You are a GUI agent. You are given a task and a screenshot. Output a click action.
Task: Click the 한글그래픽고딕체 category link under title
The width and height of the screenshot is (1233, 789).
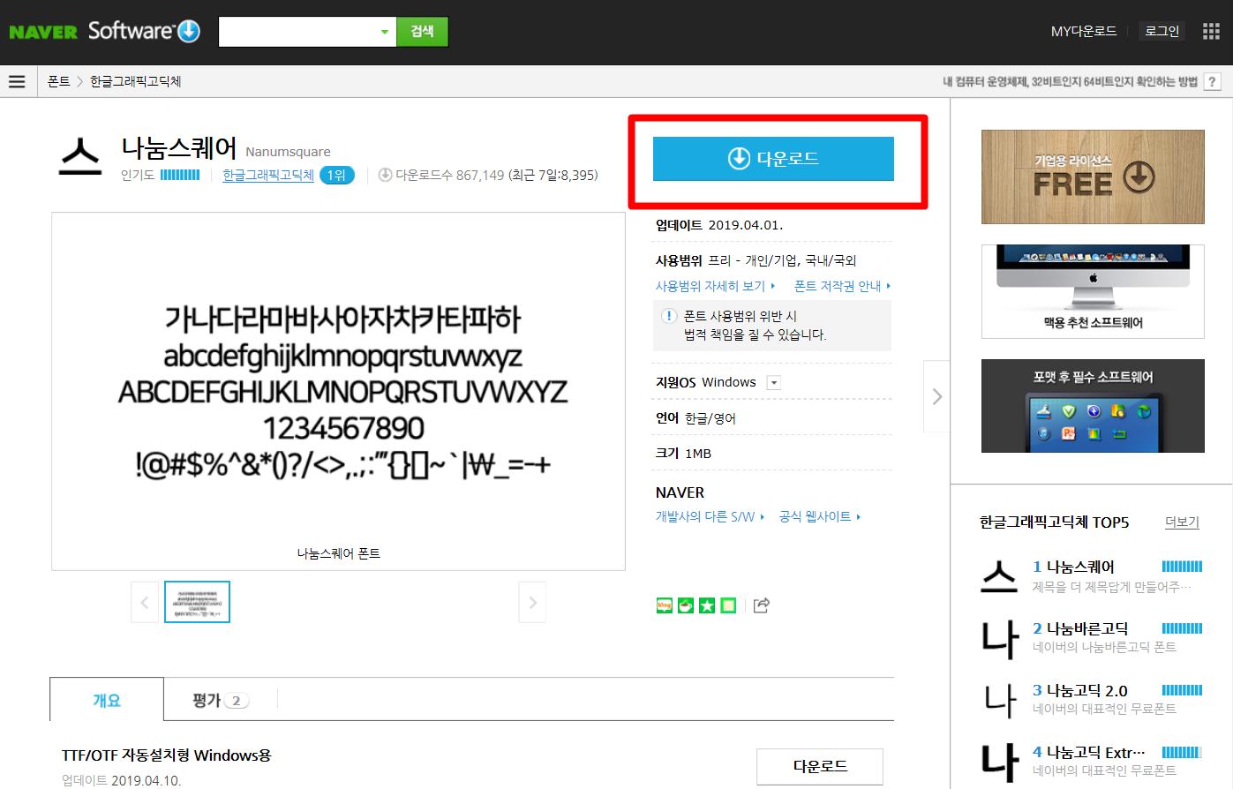coord(268,175)
